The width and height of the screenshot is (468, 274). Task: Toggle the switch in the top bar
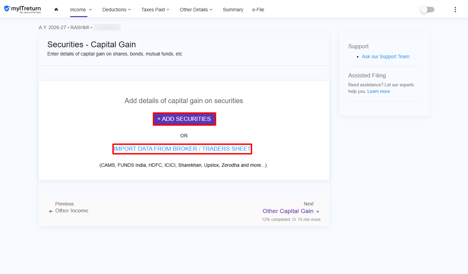[427, 10]
